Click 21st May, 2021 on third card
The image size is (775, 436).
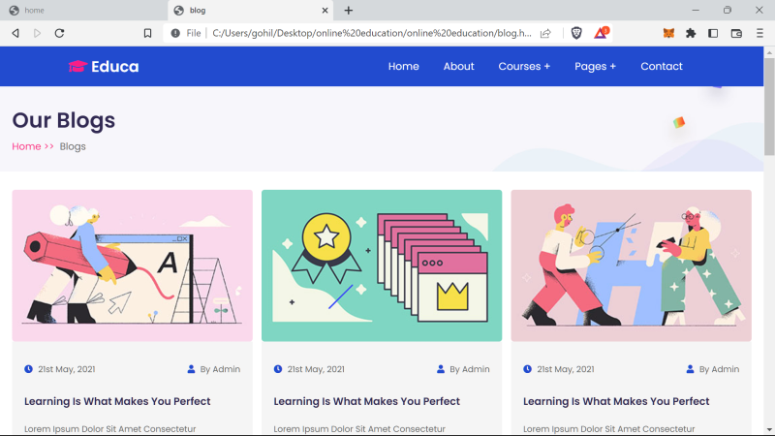[566, 369]
